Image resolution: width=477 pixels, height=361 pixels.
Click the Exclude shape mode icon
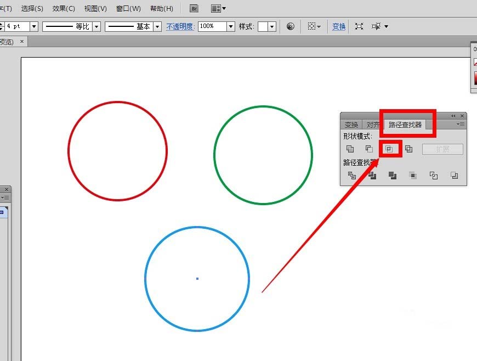(x=408, y=149)
